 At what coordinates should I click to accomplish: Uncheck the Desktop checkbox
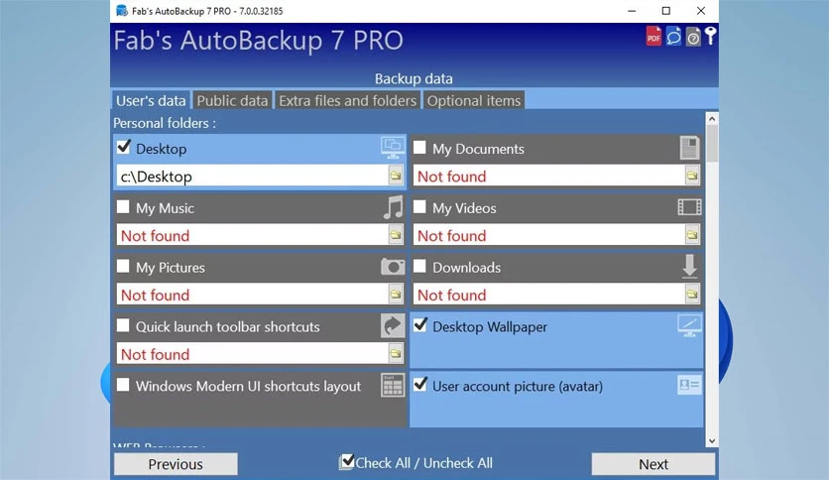click(x=123, y=147)
